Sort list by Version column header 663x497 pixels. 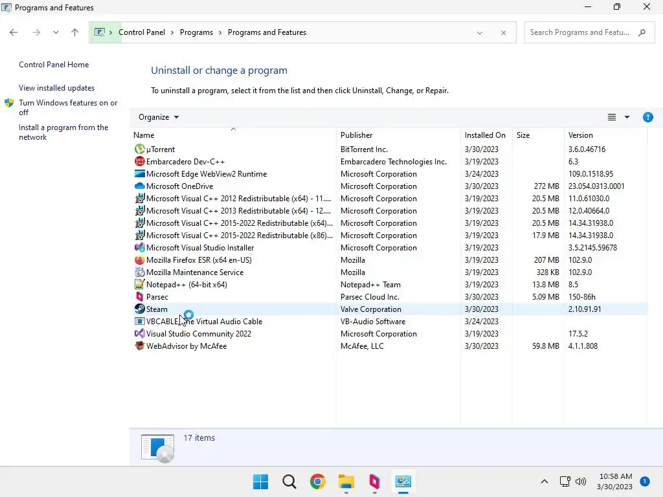coord(605,135)
